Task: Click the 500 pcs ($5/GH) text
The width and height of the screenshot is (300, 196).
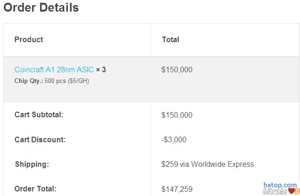Action: tap(67, 81)
